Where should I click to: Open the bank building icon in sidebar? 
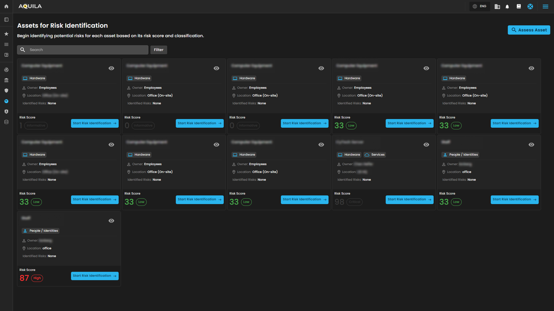[6, 80]
